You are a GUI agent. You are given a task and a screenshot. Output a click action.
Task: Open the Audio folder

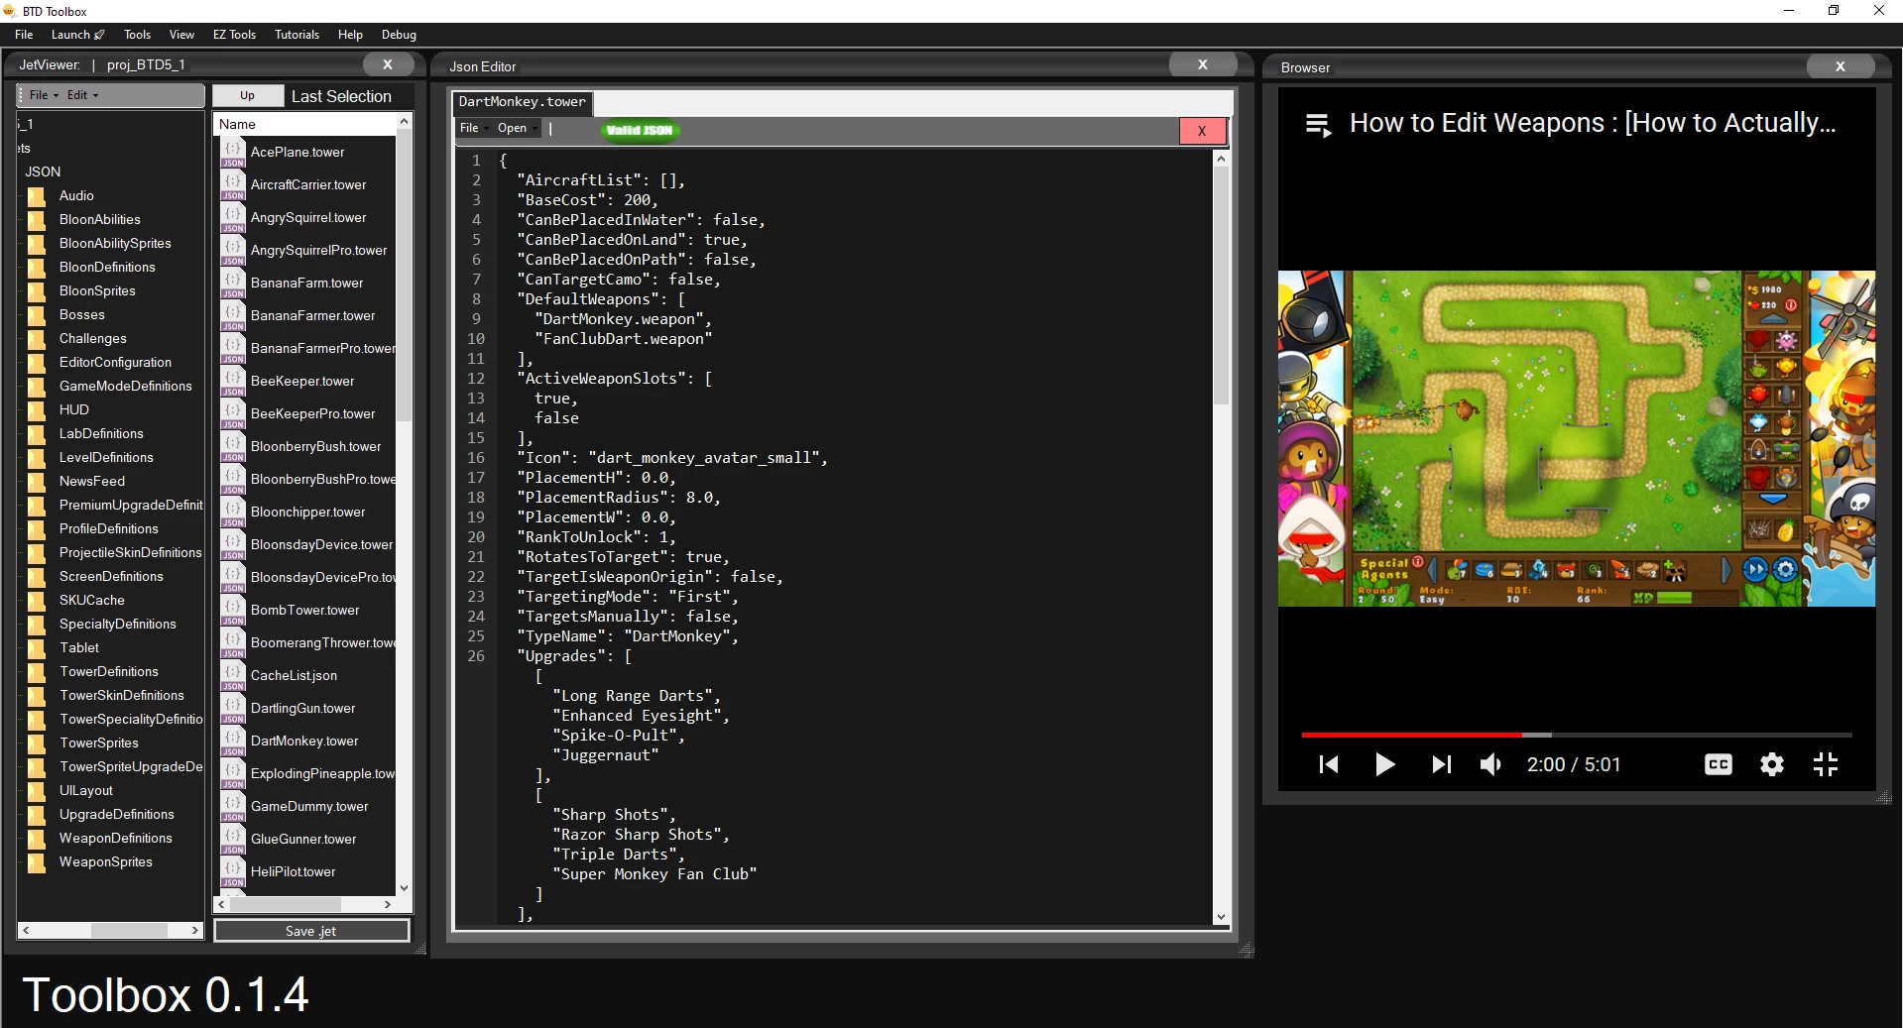tap(76, 195)
